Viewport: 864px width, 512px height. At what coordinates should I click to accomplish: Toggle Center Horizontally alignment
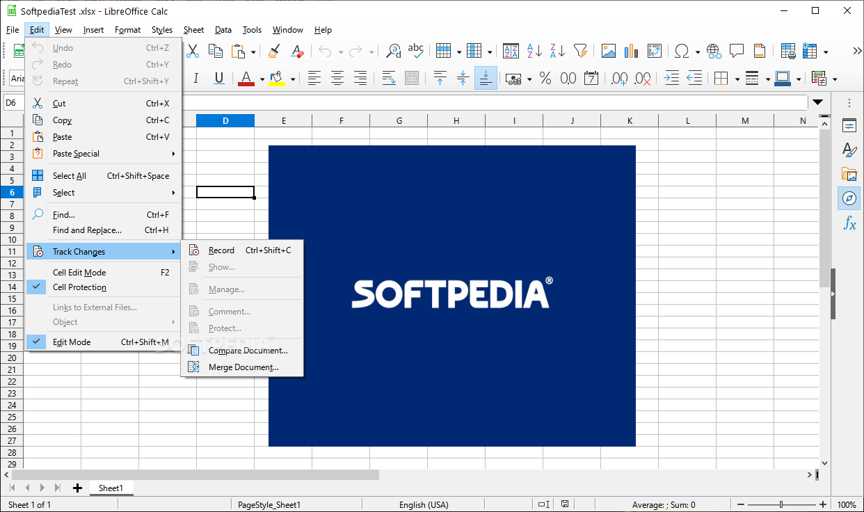click(x=337, y=79)
